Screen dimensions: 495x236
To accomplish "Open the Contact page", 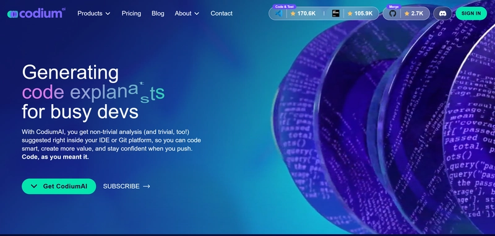I will [x=222, y=13].
